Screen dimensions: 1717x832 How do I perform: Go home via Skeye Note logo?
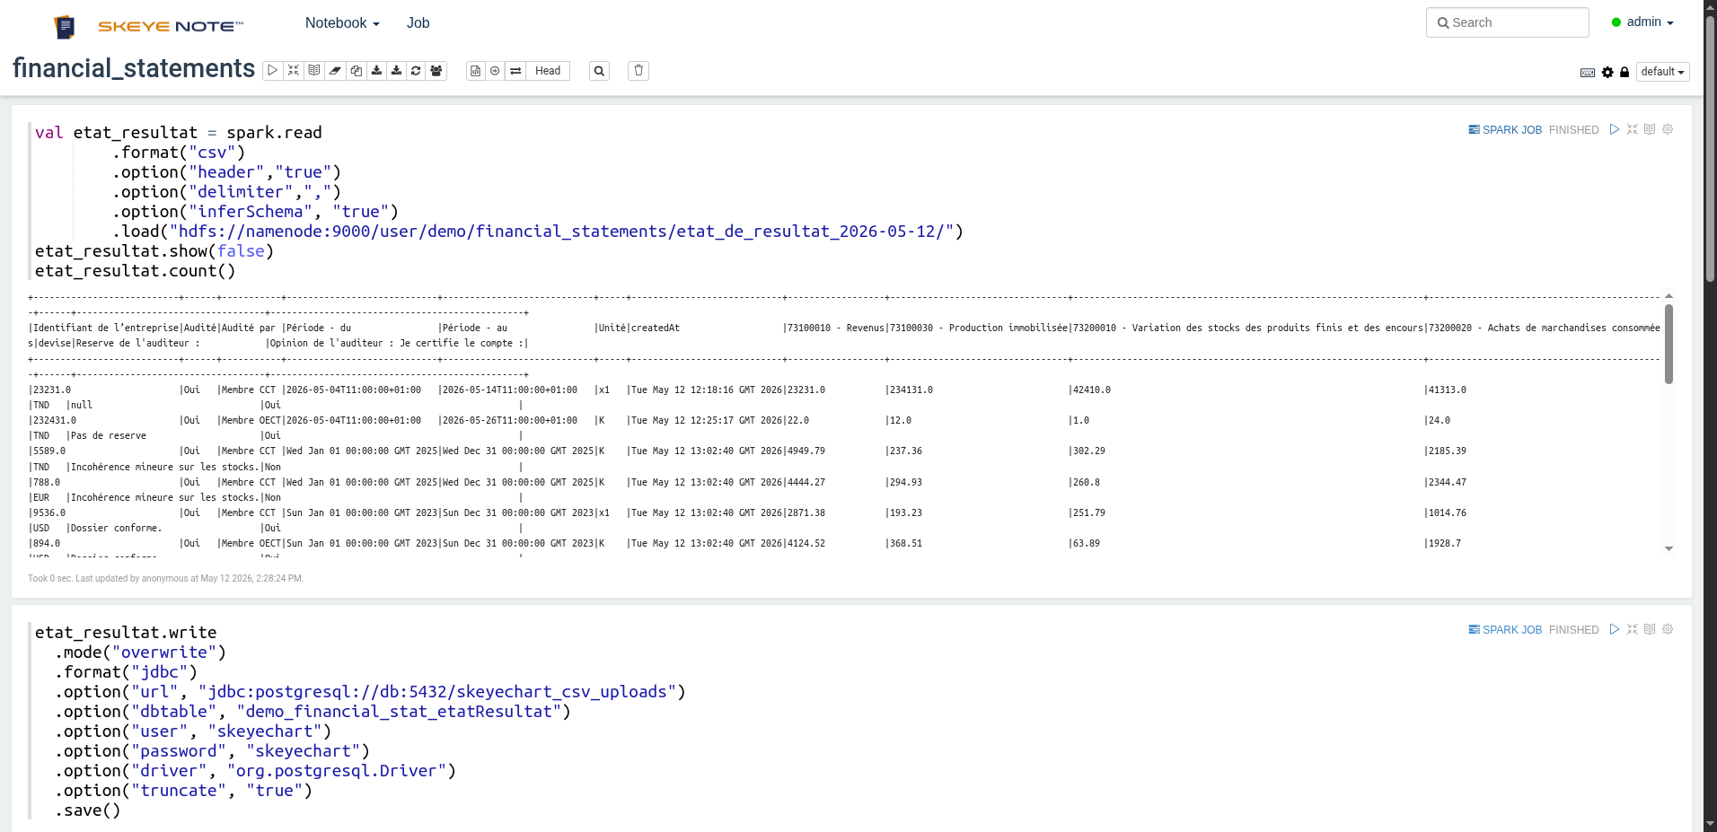(148, 26)
